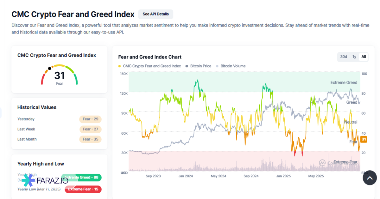
Task: Open the See API Details button
Action: (155, 14)
